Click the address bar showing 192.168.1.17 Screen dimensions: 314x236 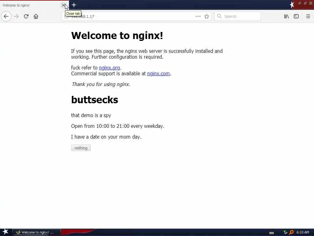136,16
